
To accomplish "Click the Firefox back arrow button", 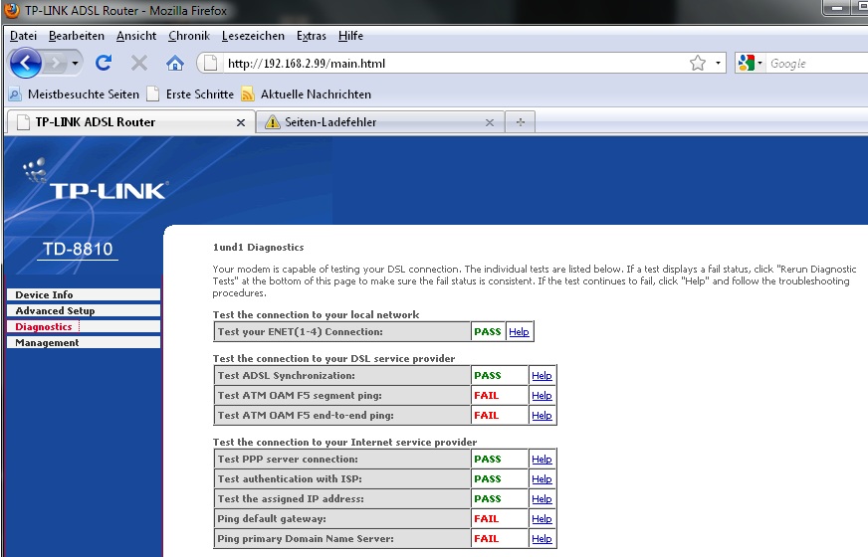I will click(26, 63).
